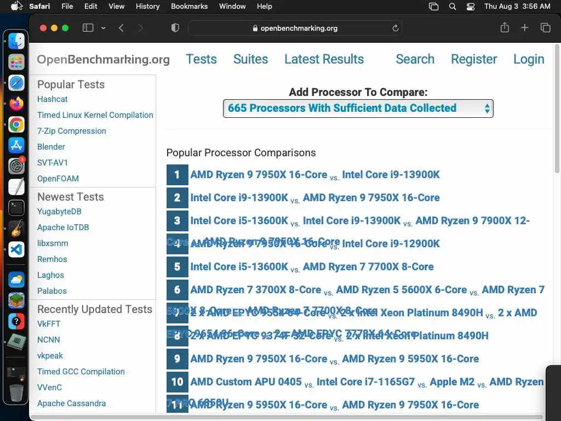Open the VkFFT test link
The height and width of the screenshot is (421, 561).
click(x=49, y=324)
